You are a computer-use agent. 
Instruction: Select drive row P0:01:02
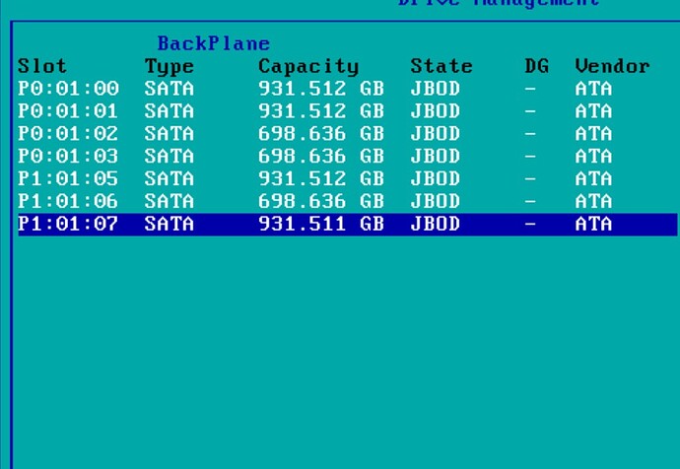[x=348, y=134]
